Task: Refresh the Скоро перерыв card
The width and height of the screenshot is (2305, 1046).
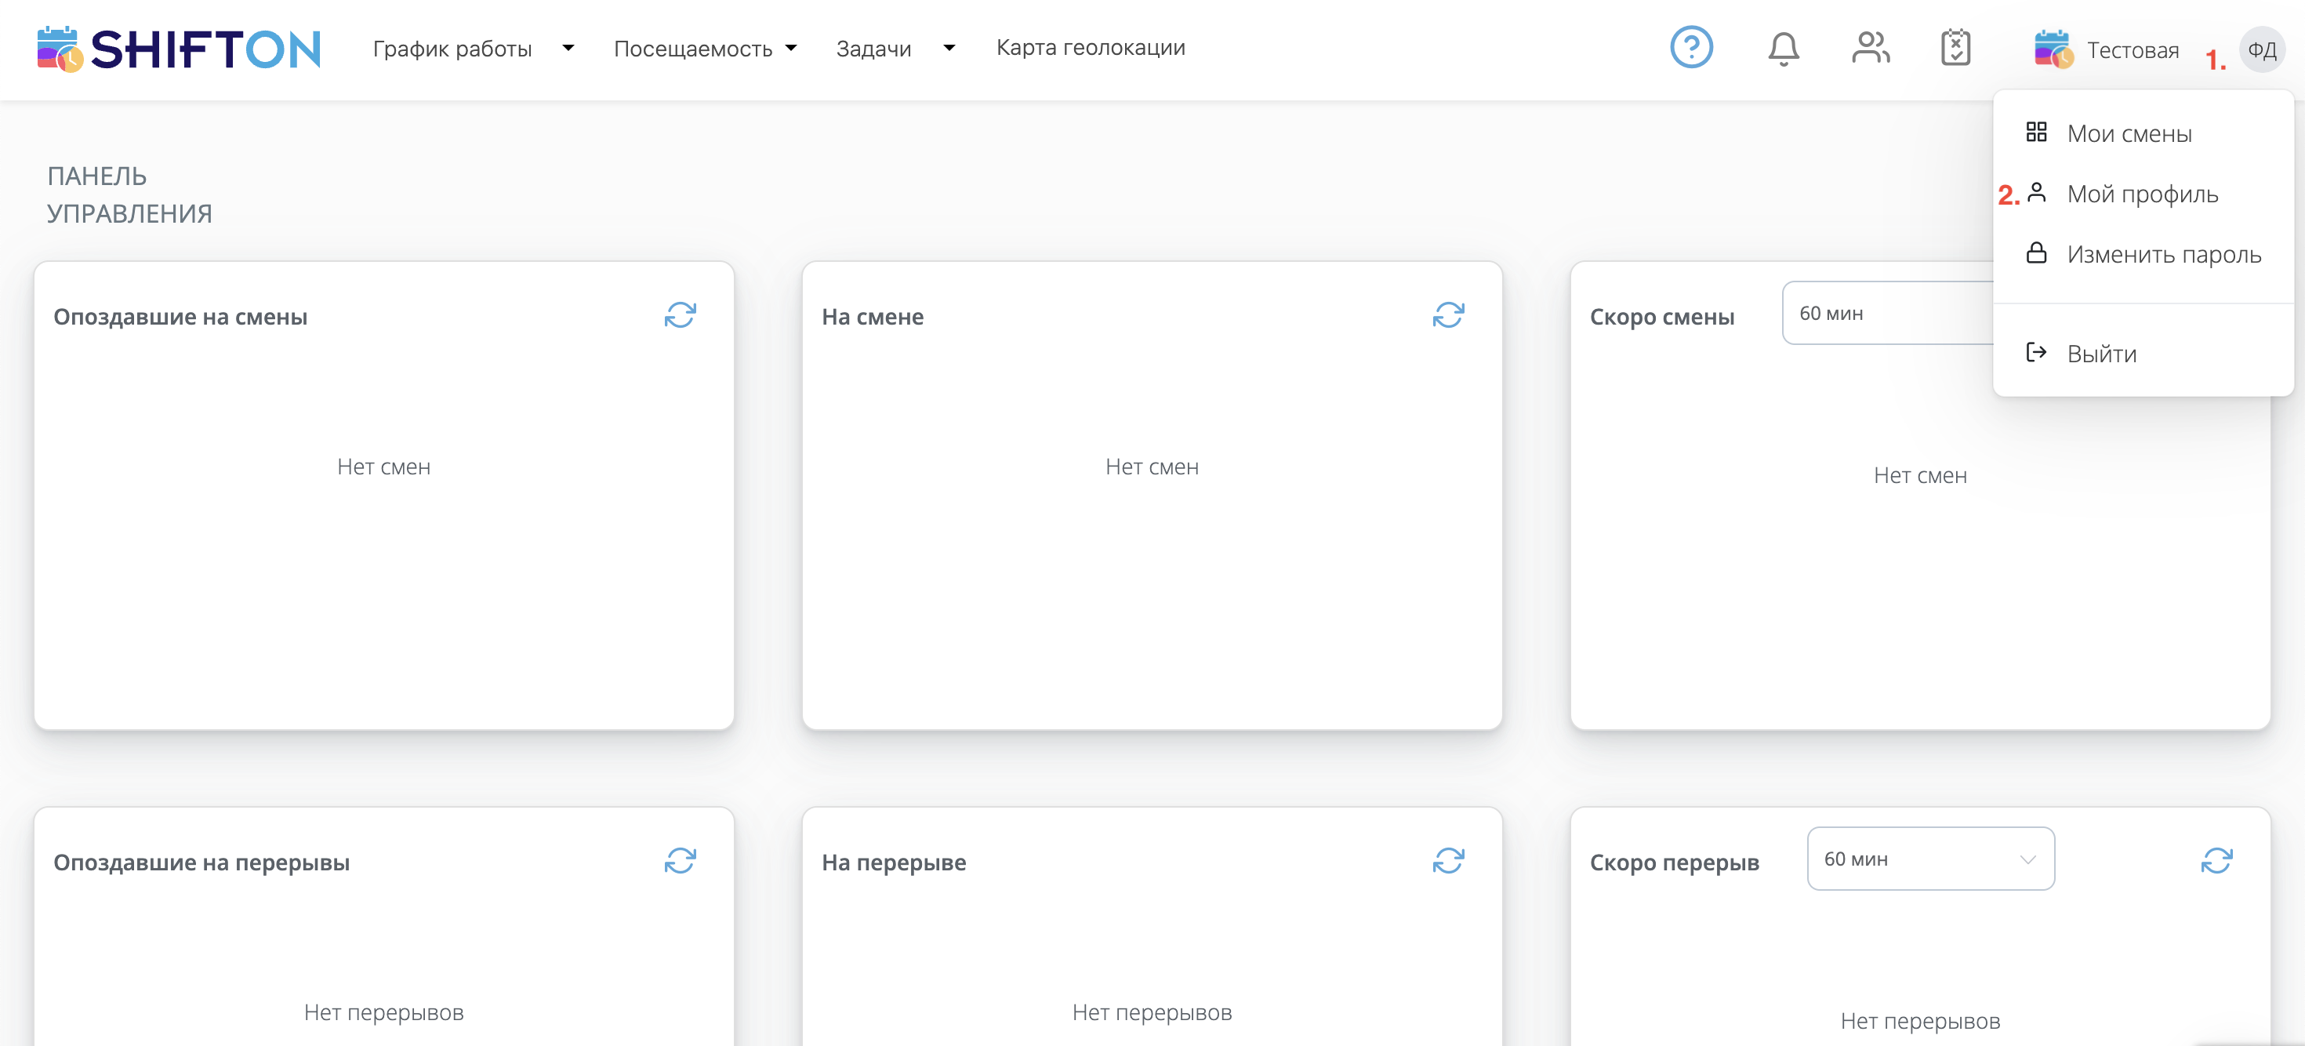Action: [2216, 861]
